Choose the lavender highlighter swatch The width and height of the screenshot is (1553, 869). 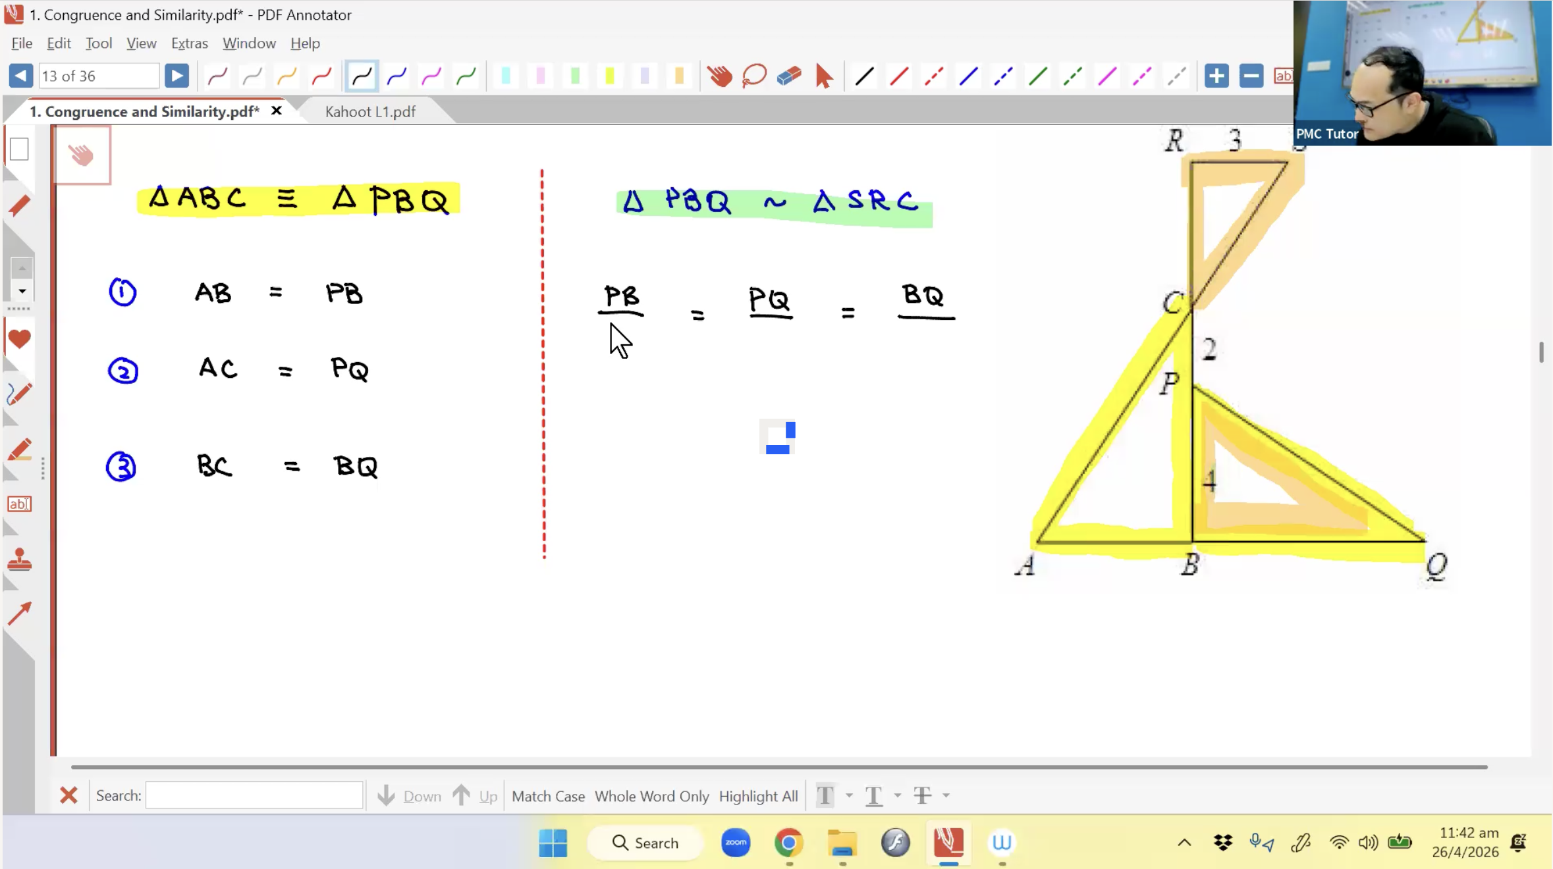pyautogui.click(x=645, y=76)
